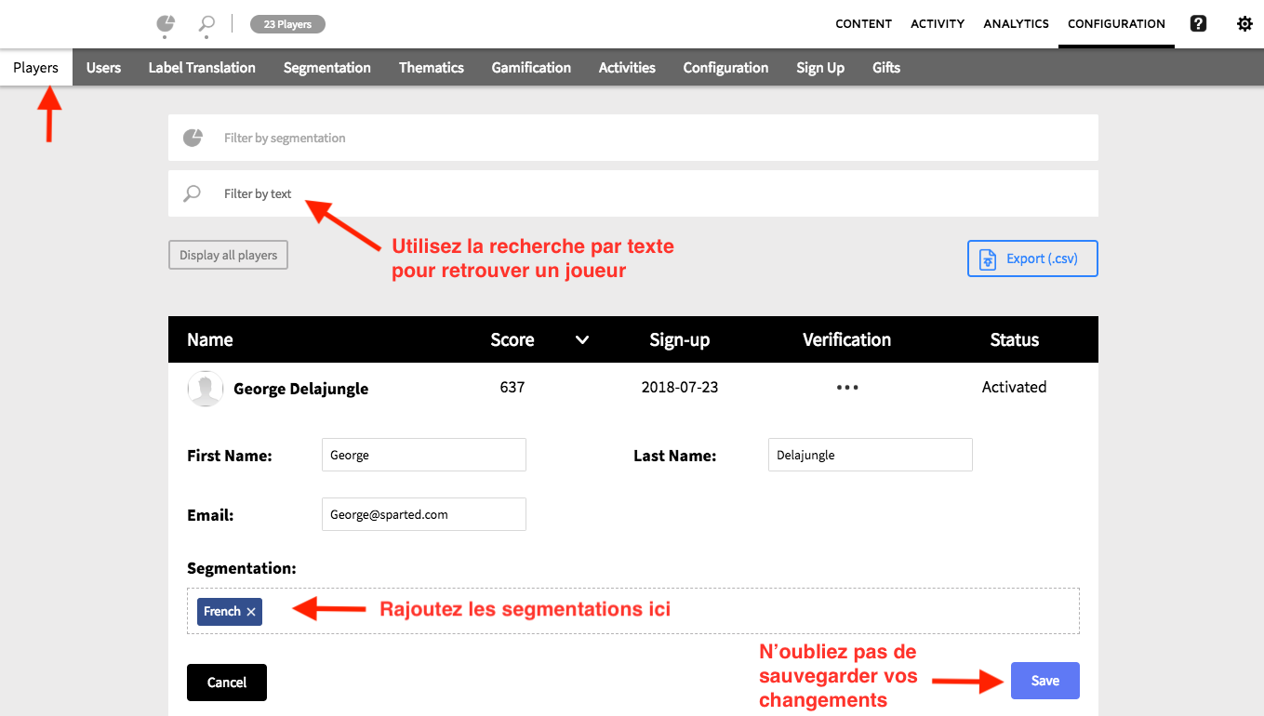1264x716 pixels.
Task: Open the Gifts tab
Action: click(886, 68)
